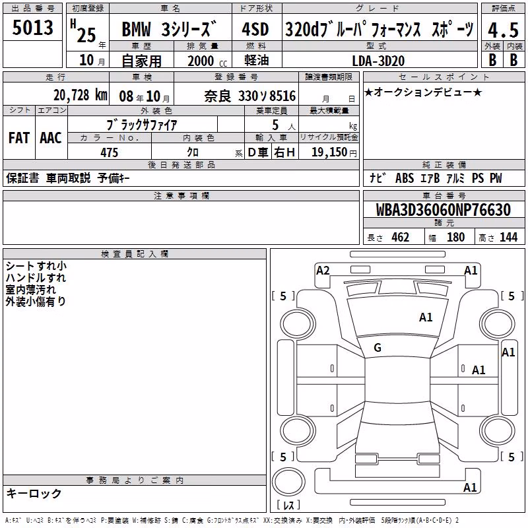Click the chassis number WBA3D36060NP76630

443,210
